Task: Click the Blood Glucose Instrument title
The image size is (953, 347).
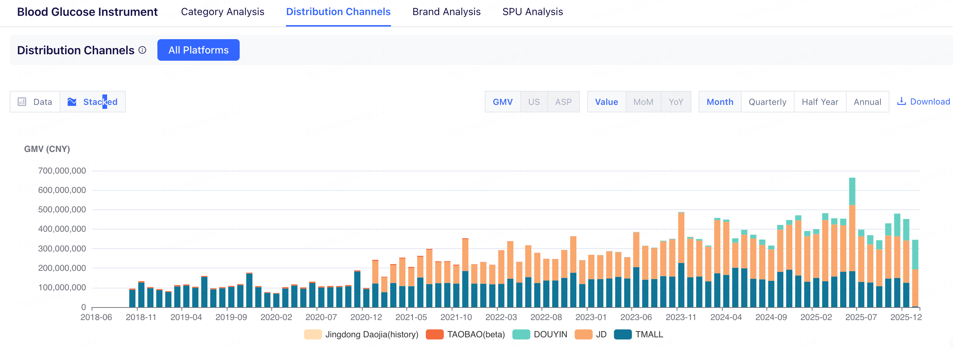Action: click(87, 12)
